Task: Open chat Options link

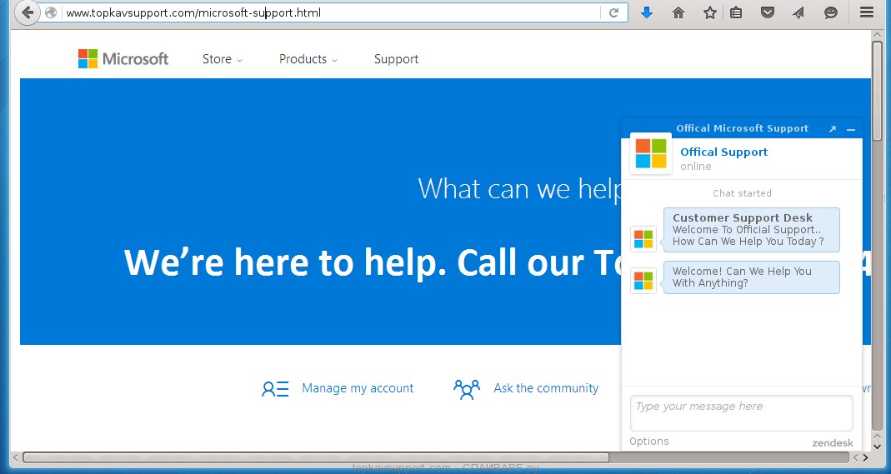Action: (648, 442)
